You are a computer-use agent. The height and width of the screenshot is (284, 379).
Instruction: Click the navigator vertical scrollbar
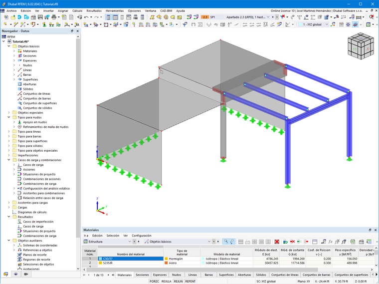pos(78,138)
